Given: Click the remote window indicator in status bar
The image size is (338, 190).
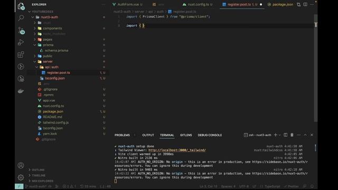Looking at the screenshot, I should (19, 186).
